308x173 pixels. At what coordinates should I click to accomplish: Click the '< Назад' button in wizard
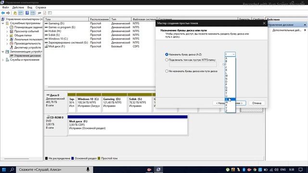(218, 103)
